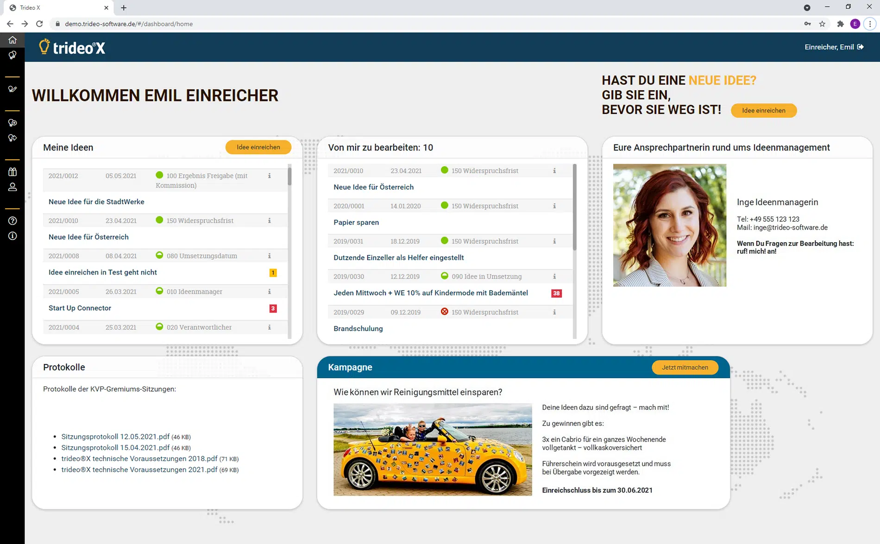Click the circled info sidebar icon
Screen dimensions: 880x544
point(13,236)
